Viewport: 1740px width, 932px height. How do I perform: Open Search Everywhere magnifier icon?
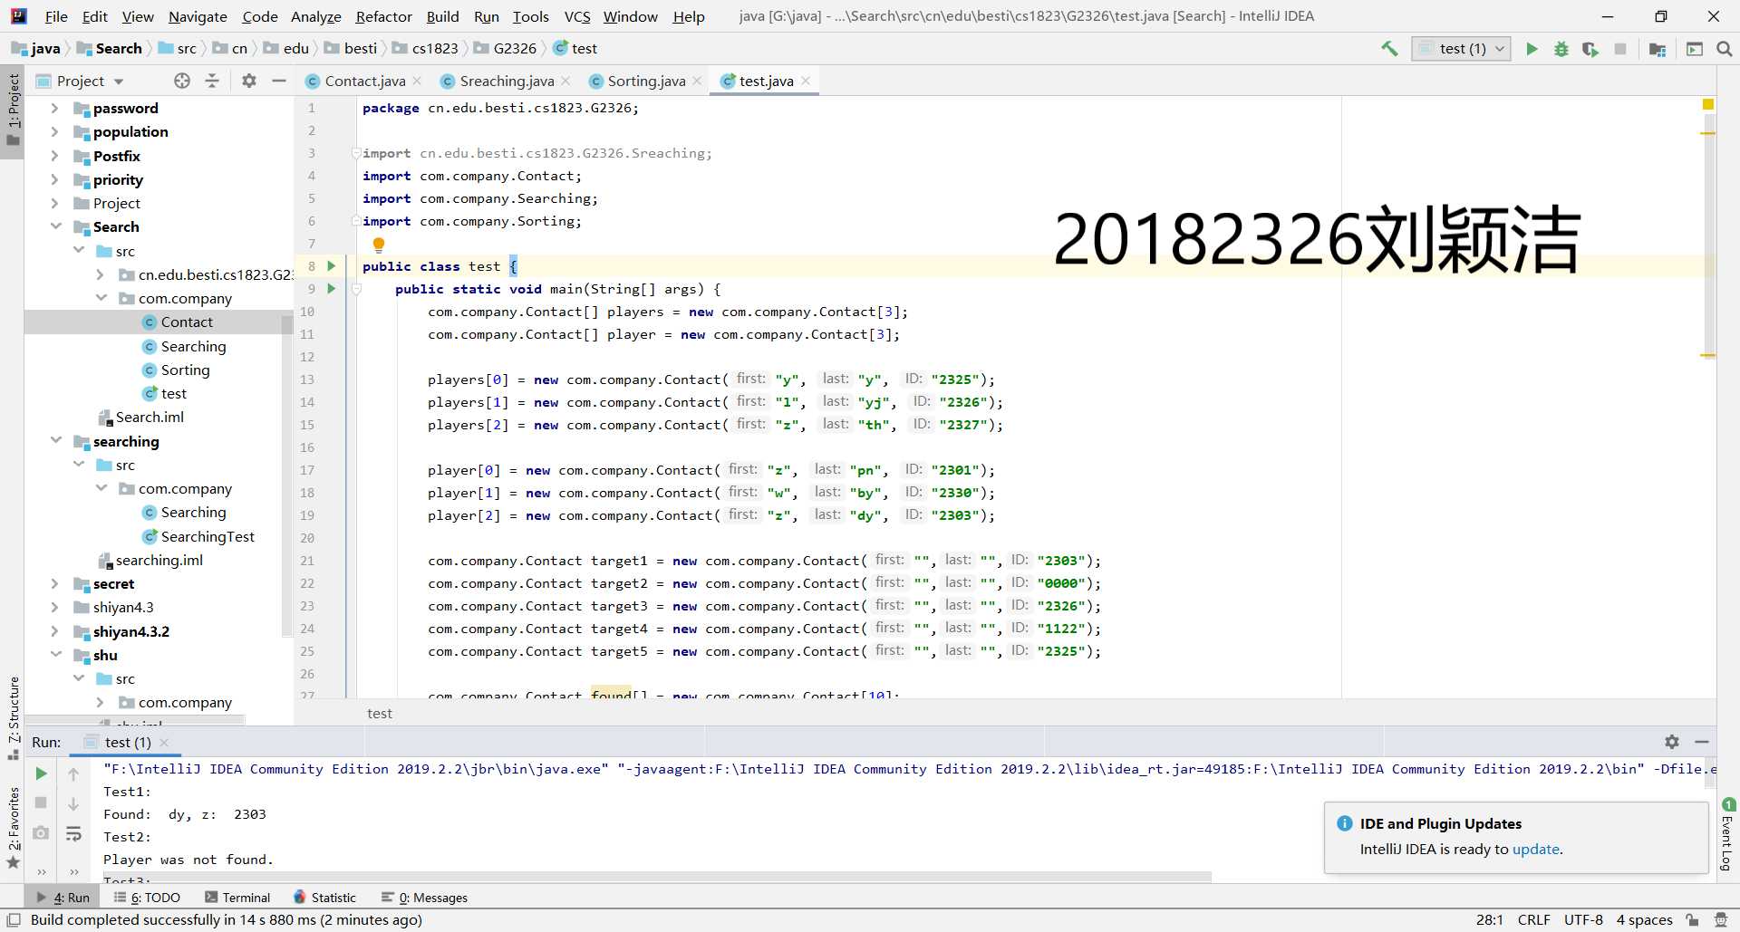tap(1724, 49)
